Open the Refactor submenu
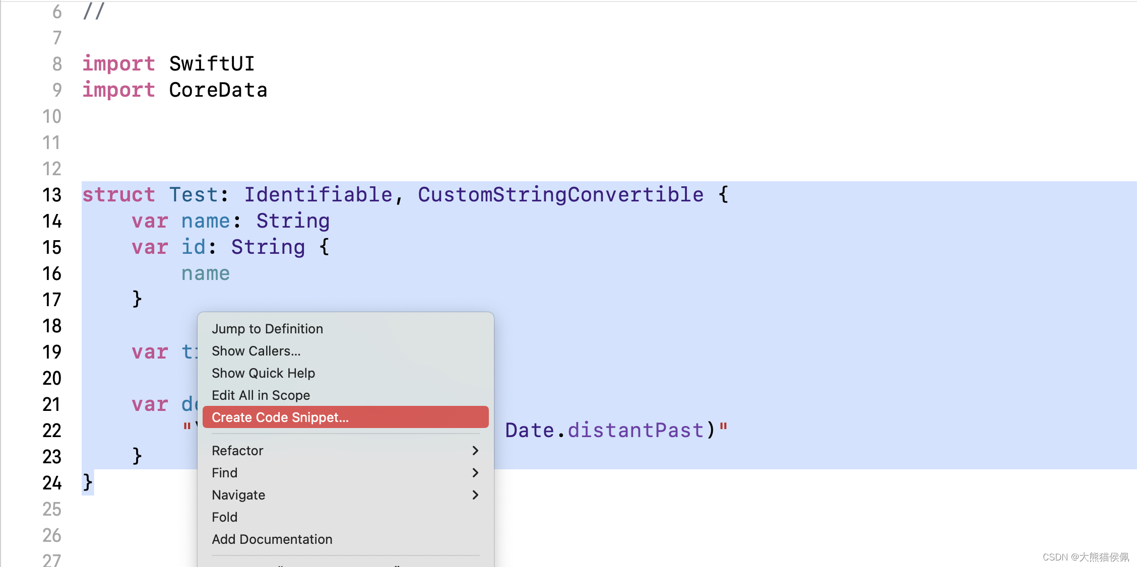Viewport: 1137px width, 567px height. [x=345, y=451]
